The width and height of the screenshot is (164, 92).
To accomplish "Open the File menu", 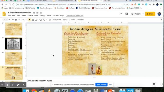I will [9, 16].
